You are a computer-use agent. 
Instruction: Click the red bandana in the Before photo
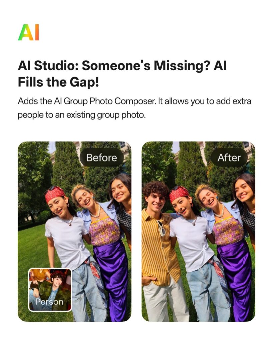click(55, 194)
